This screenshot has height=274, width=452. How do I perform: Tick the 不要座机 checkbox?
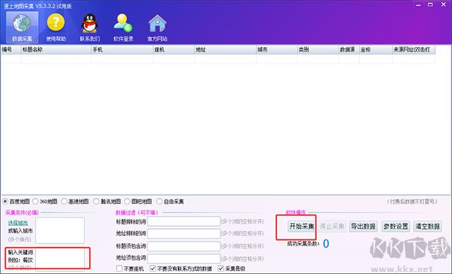[119, 268]
